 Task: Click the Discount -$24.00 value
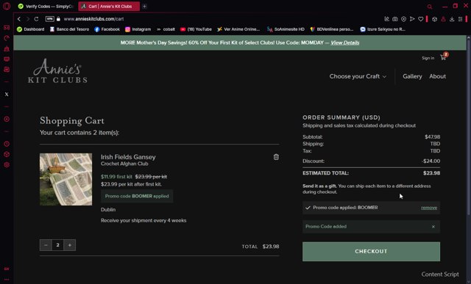(431, 161)
